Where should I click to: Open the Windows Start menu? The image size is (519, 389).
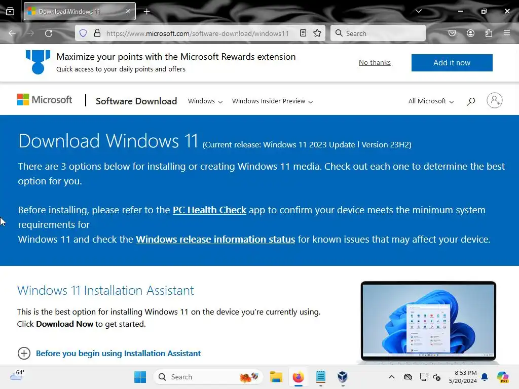pos(140,377)
